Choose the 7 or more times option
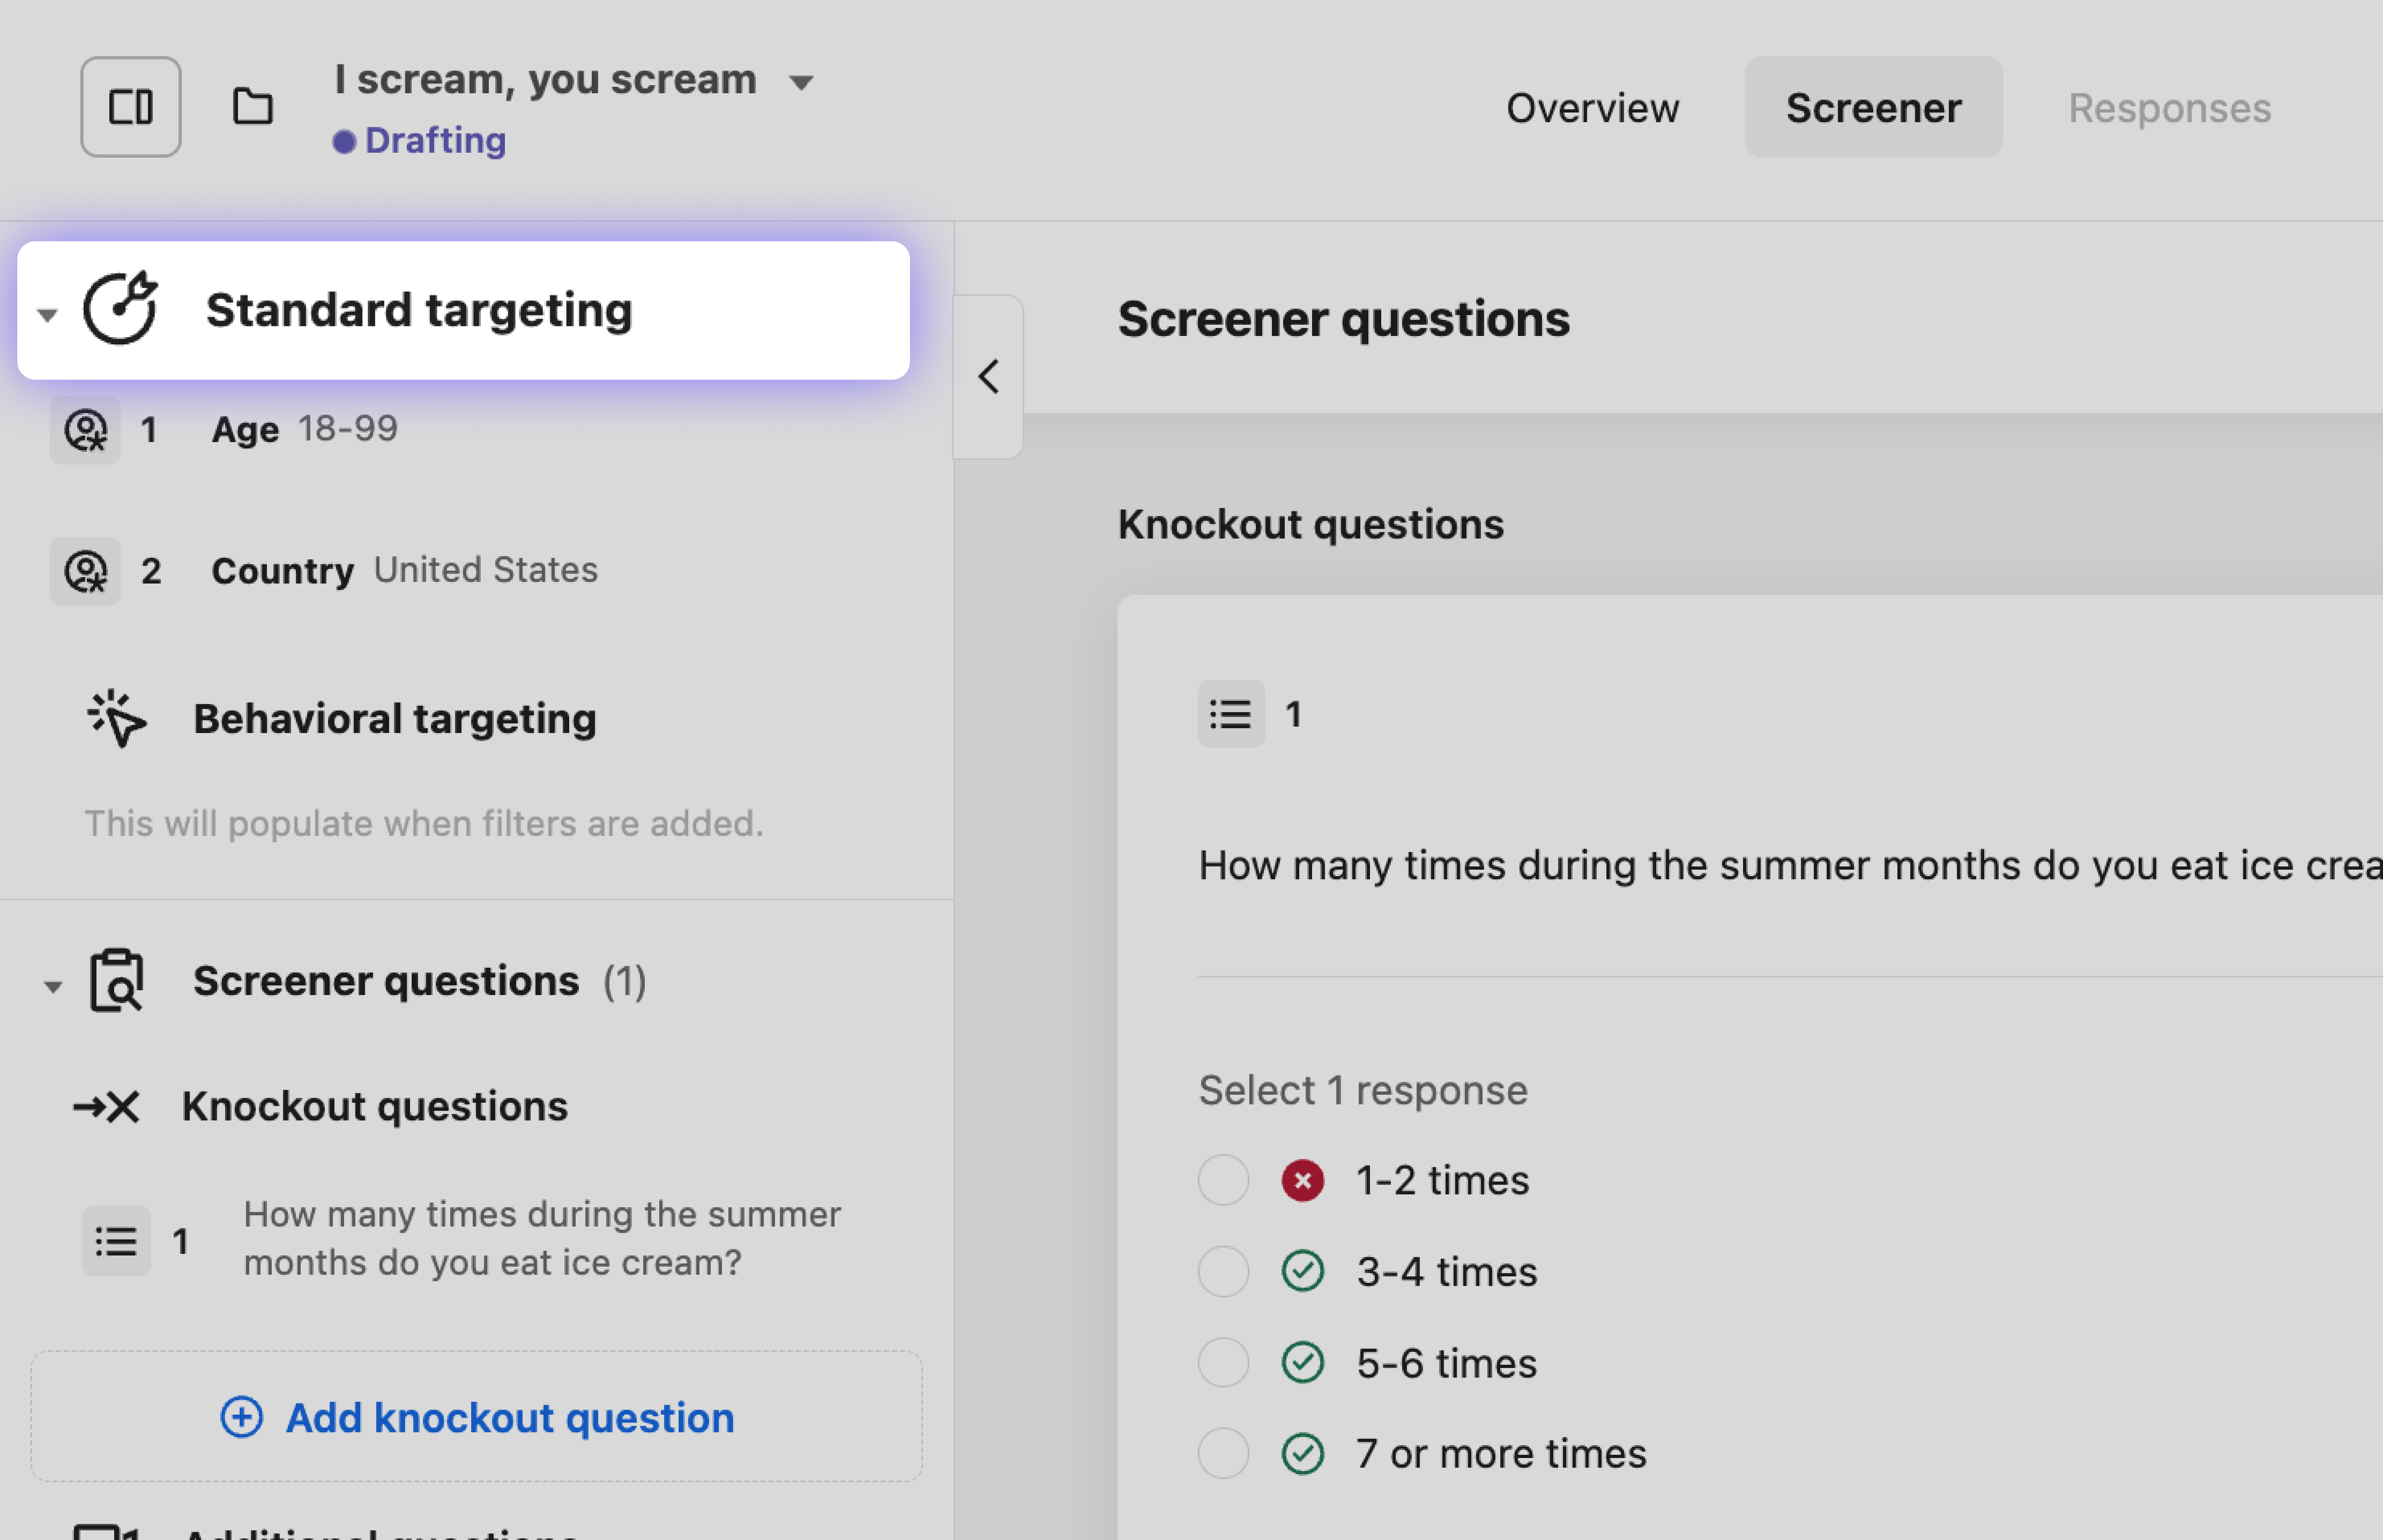The image size is (2383, 1540). [x=1223, y=1453]
